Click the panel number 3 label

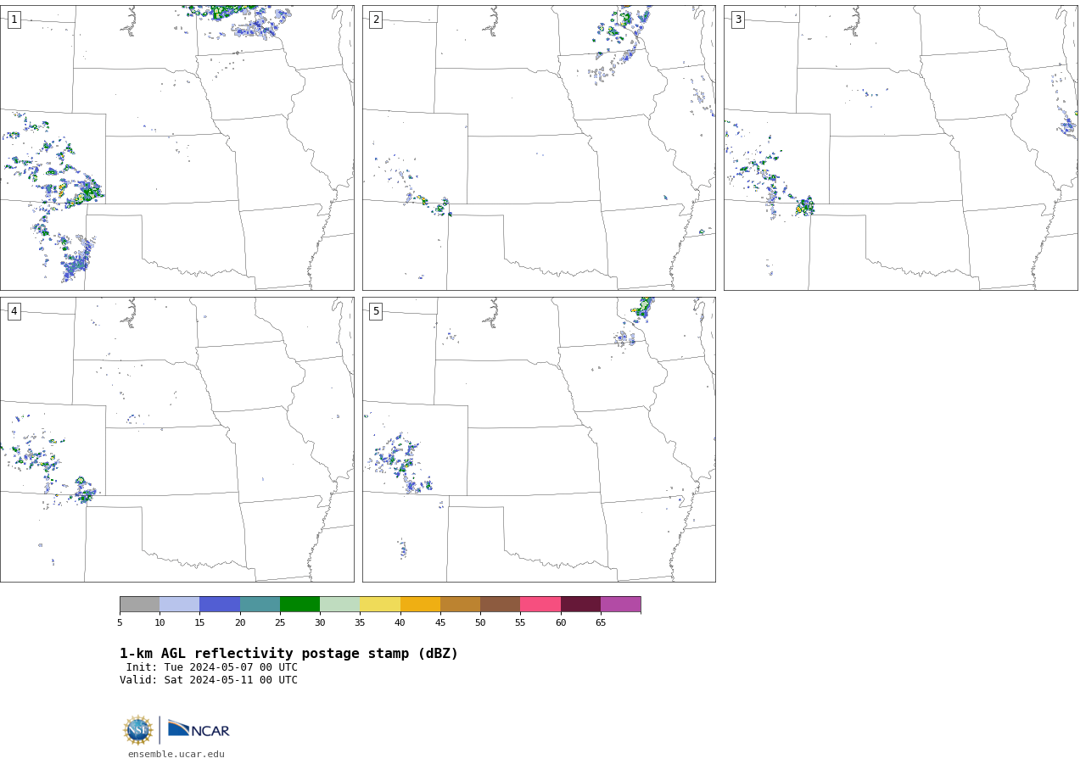[x=737, y=20]
